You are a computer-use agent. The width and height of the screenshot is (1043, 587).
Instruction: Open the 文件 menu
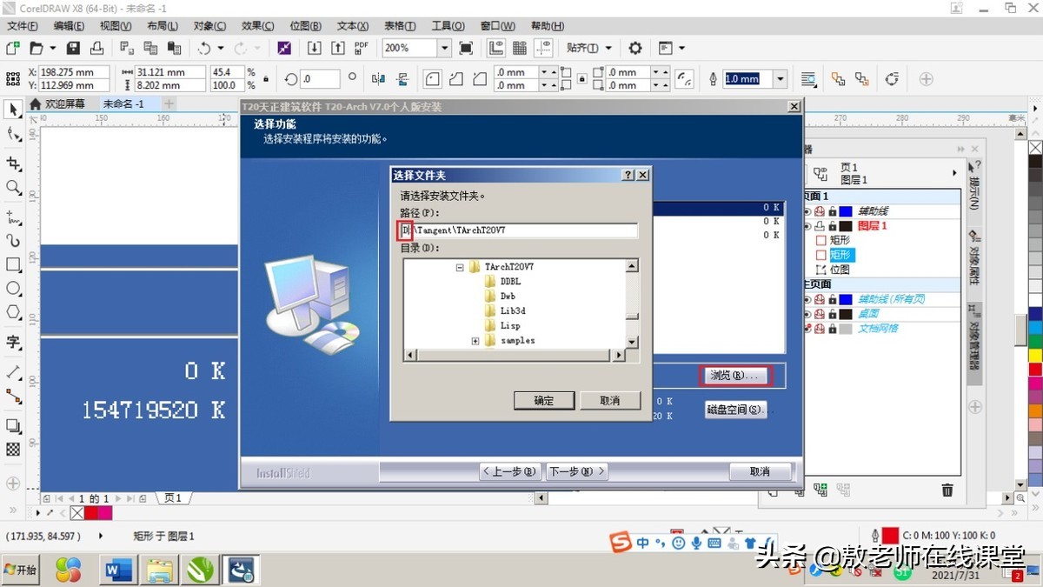[x=21, y=26]
